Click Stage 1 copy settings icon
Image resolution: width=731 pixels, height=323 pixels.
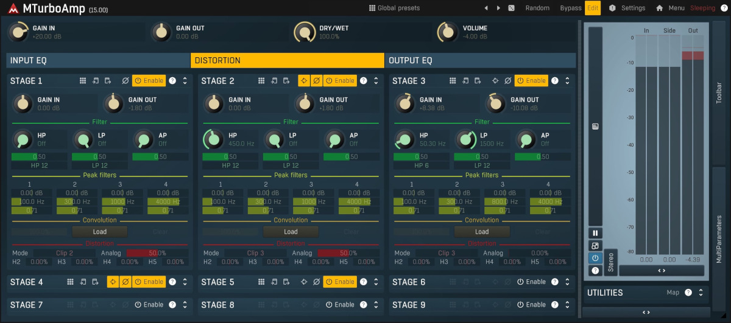108,81
